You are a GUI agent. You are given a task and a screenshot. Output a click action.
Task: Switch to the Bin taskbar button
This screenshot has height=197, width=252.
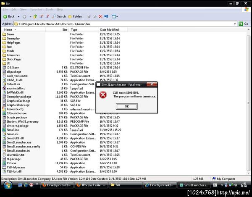126,185
